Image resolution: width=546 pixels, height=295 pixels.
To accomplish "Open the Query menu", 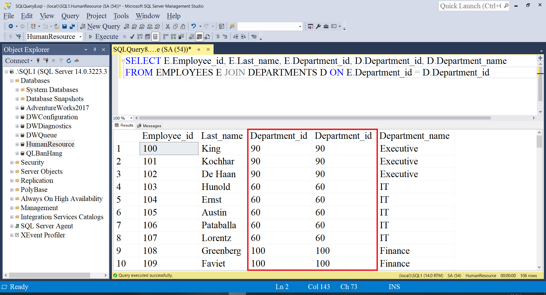I will (70, 16).
